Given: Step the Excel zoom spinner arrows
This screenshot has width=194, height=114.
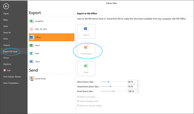Looking at the screenshot, I should pyautogui.click(x=138, y=91).
